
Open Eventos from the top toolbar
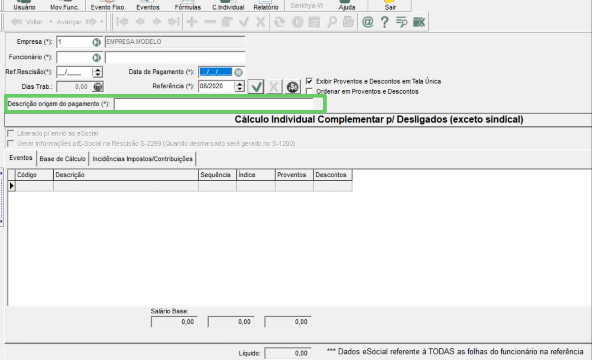point(148,6)
